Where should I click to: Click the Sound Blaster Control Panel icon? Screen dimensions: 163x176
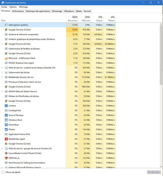tap(6, 153)
